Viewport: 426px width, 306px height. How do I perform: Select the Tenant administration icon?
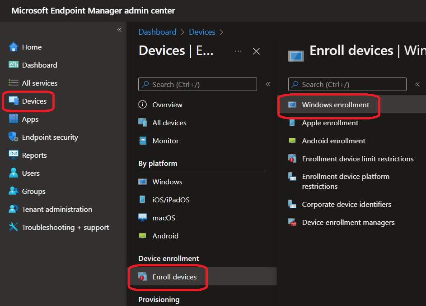[14, 209]
